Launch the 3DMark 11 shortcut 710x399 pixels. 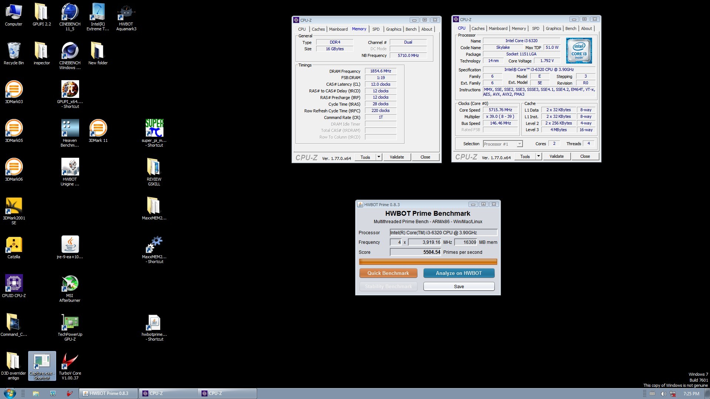tap(98, 131)
